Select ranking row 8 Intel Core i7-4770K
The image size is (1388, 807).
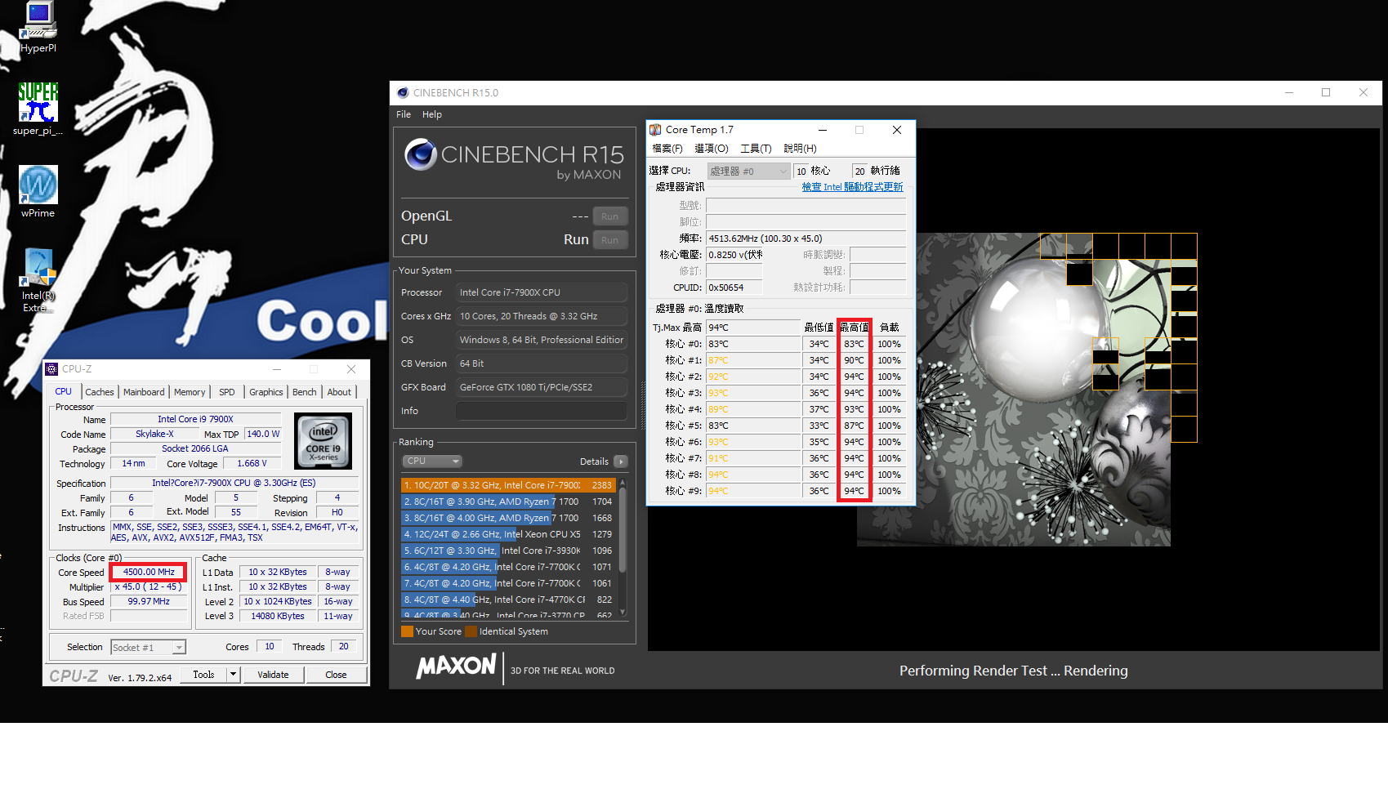(508, 600)
